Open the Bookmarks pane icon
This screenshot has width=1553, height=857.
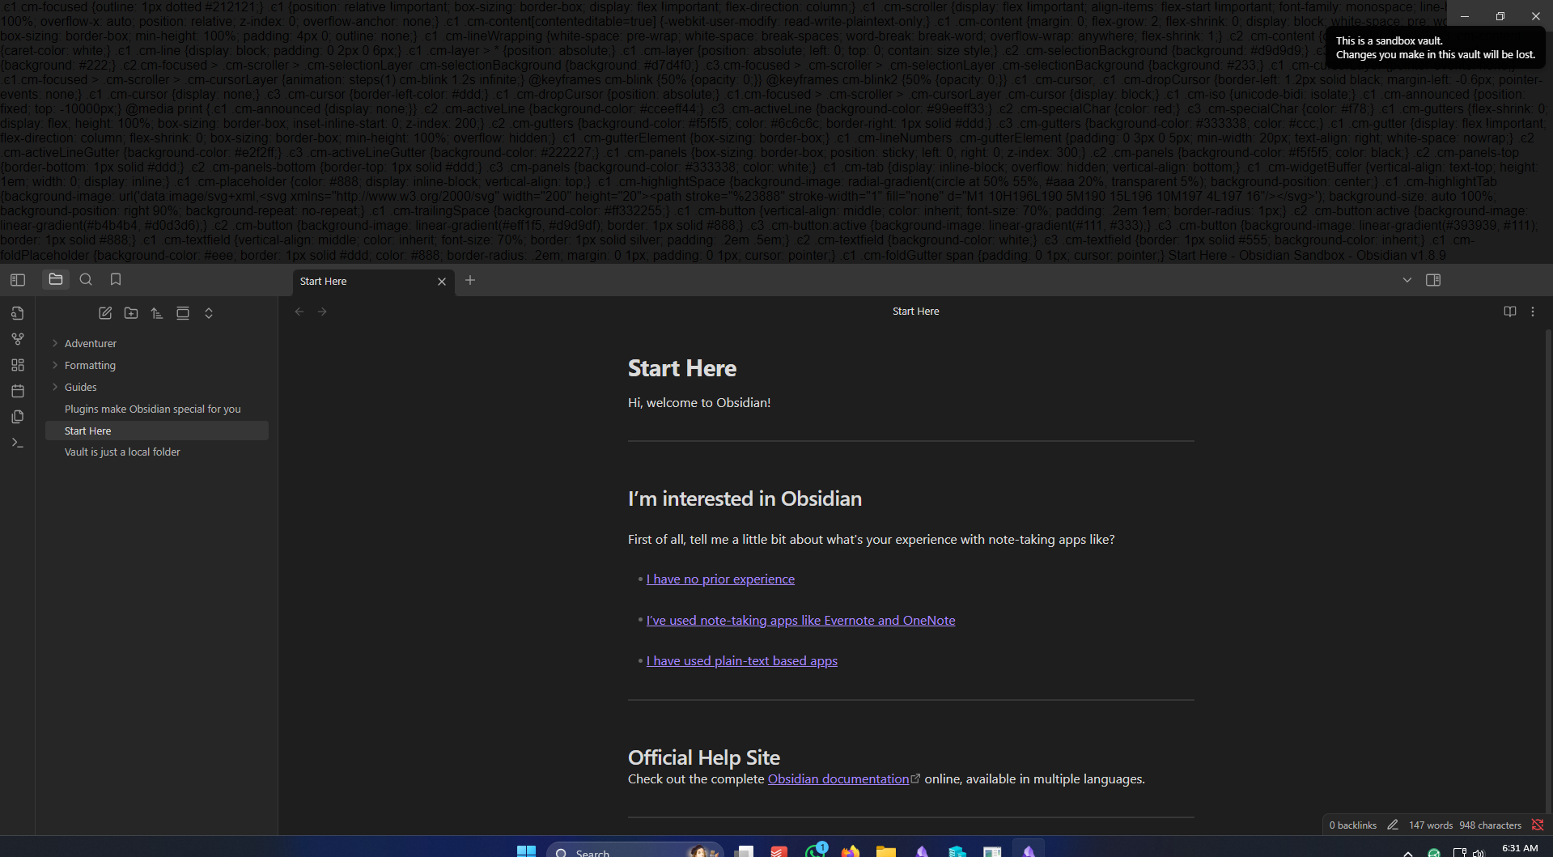(x=116, y=279)
